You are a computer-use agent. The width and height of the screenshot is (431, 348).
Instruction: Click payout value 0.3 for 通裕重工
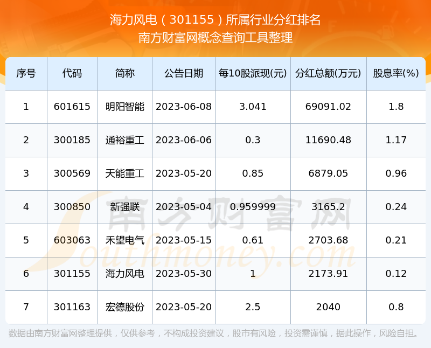pyautogui.click(x=253, y=140)
